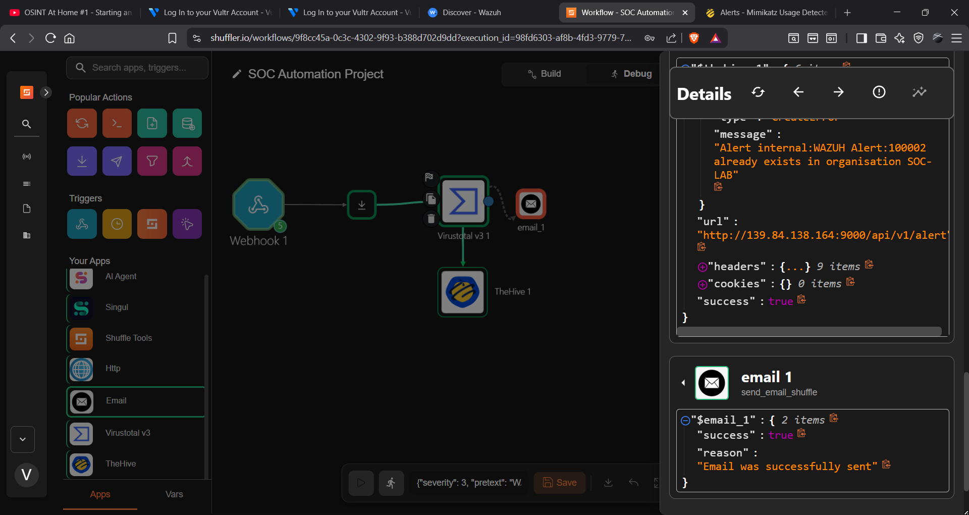Select the email_1 node on canvas
969x515 pixels.
pos(531,204)
